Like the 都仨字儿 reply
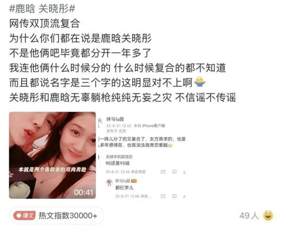283x231 pixels. 184,197
